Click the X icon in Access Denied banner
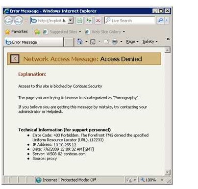Screen dimensions: 198x189 15,59
